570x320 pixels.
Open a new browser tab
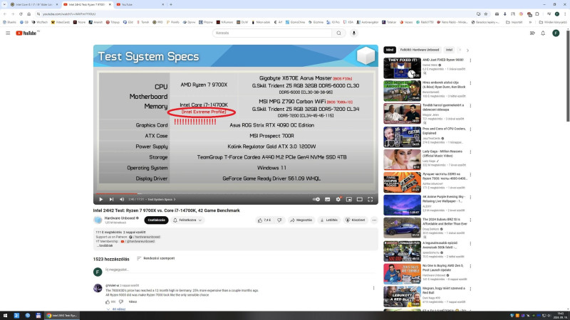click(x=171, y=4)
